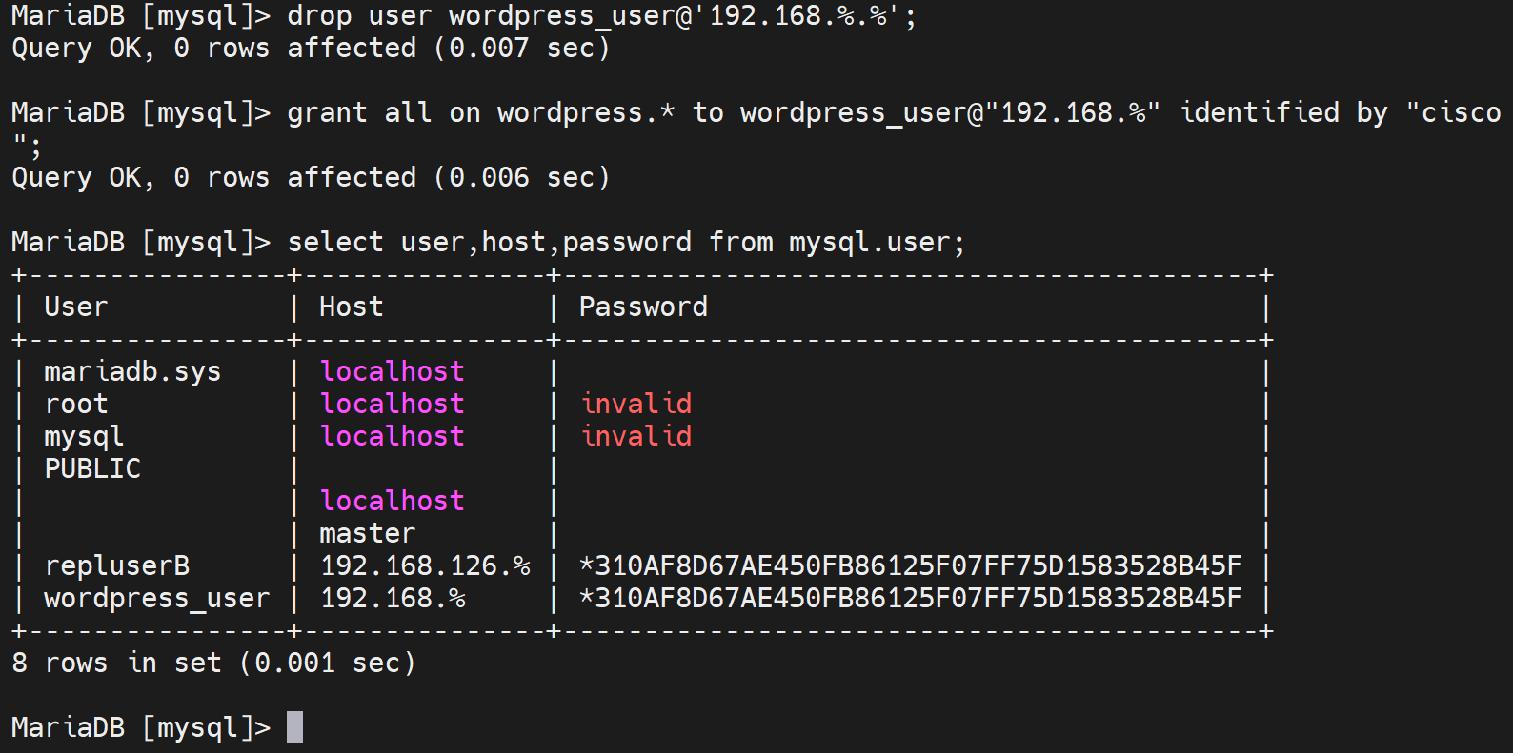
Task: Click the terminal cursor at the last prompt
Action: pos(294,727)
